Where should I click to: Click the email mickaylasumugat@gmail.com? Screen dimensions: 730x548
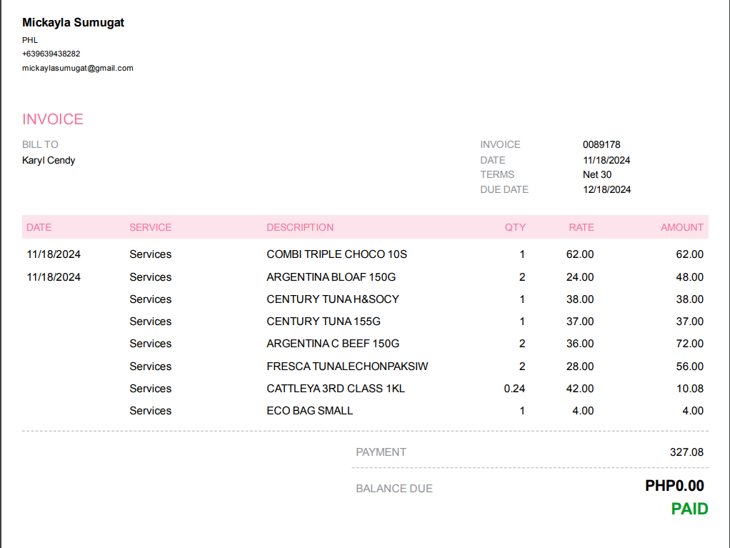coord(78,68)
